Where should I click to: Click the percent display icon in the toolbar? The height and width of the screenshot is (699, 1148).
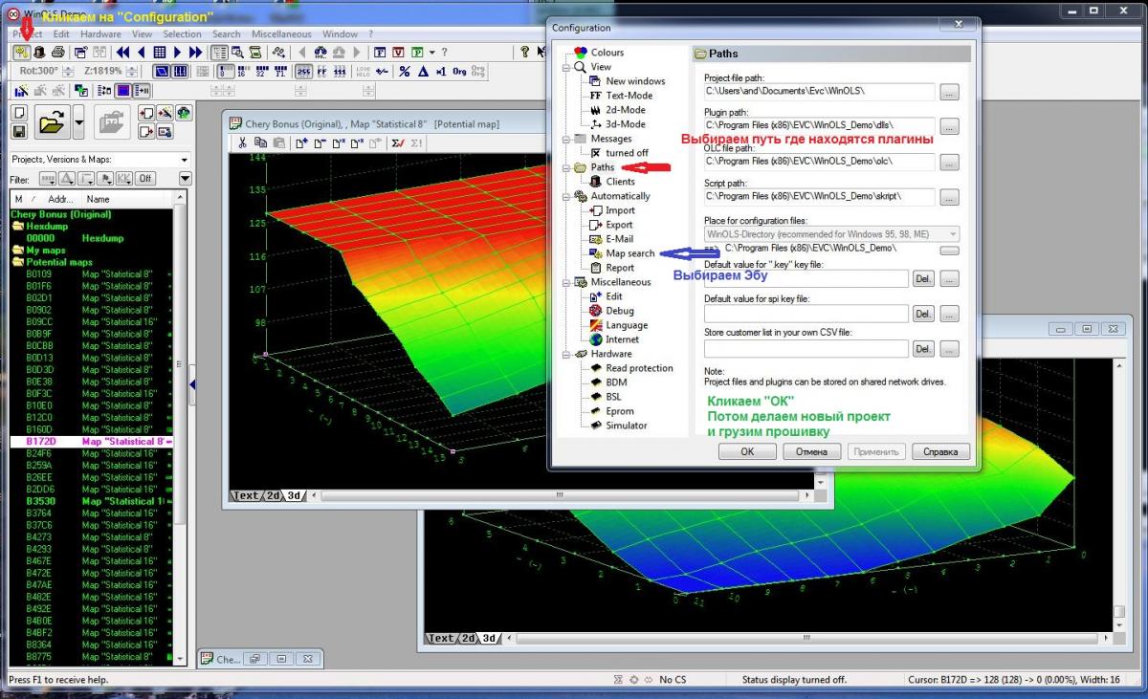click(405, 72)
